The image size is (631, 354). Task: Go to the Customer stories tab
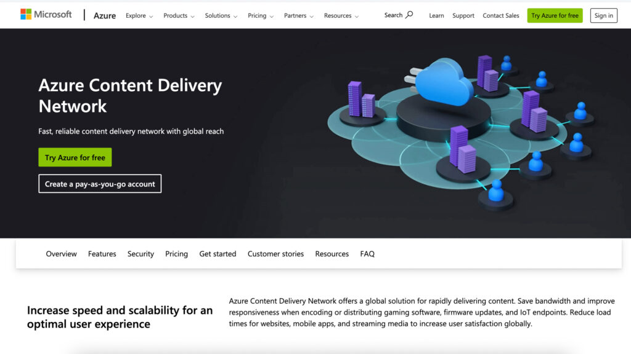point(275,254)
